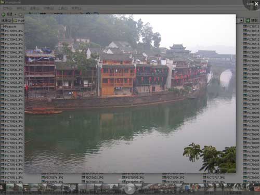Click the image icon beside PICT0703
Viewport: 260px width, 195px height.
point(245,78)
